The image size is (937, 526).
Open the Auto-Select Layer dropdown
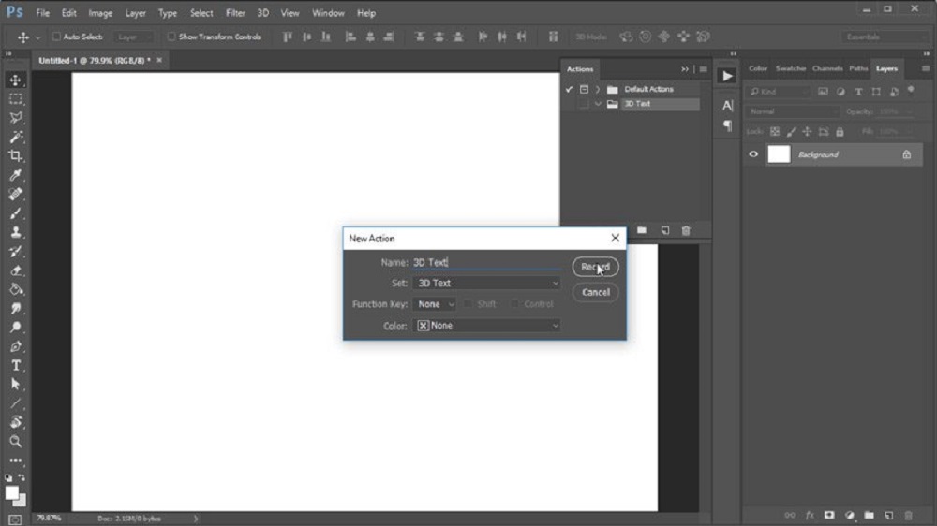click(134, 37)
